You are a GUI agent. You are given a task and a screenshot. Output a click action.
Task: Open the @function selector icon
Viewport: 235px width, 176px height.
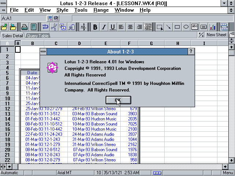coord(56,18)
